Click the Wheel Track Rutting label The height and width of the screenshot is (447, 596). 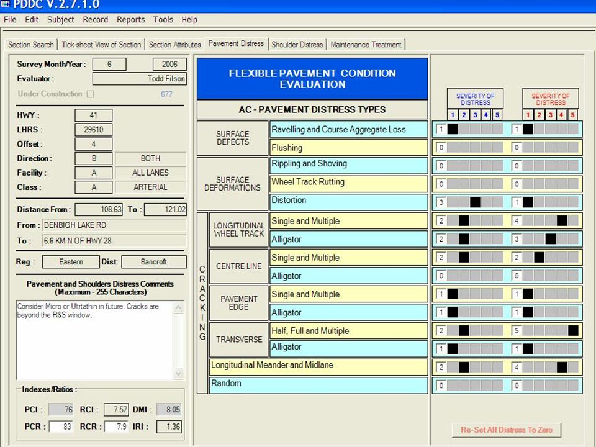[x=348, y=184]
